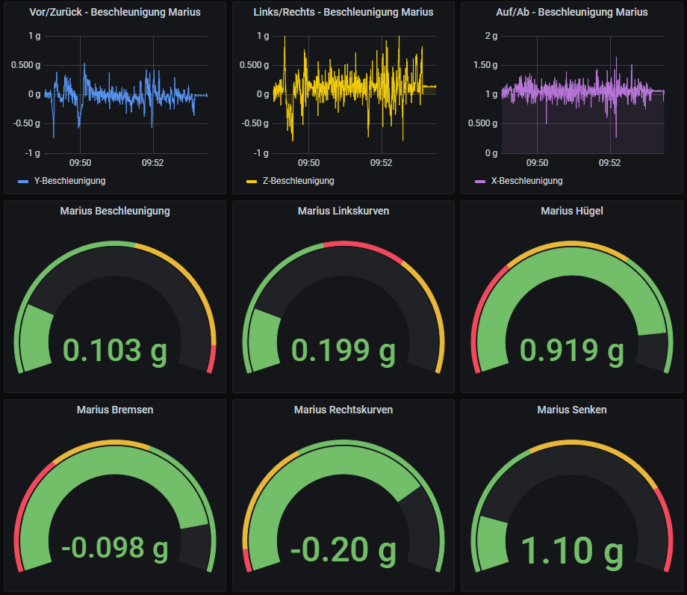Image resolution: width=687 pixels, height=595 pixels.
Task: Click the Marius Hügel panel title
Action: pyautogui.click(x=572, y=211)
